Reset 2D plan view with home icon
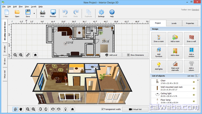 pos(35,55)
